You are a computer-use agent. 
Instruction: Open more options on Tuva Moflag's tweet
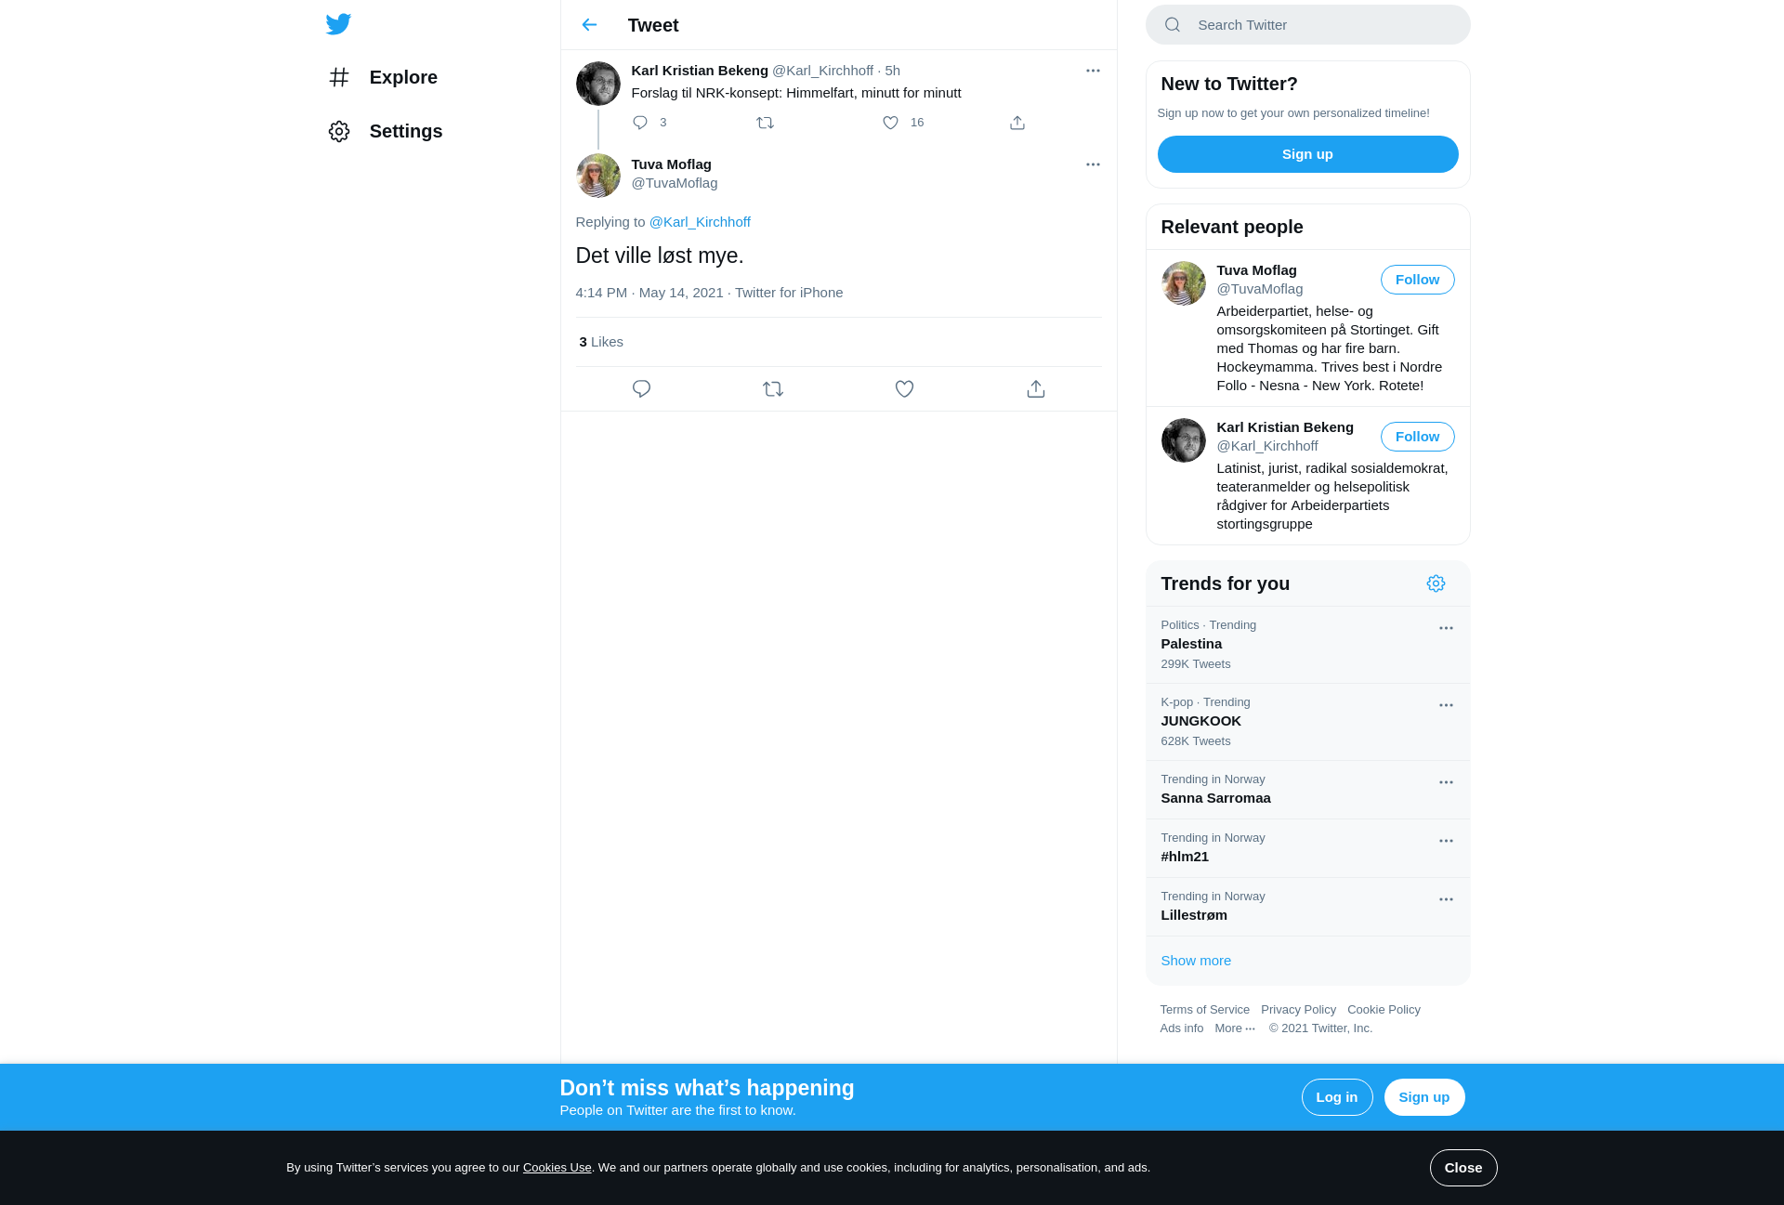point(1093,164)
